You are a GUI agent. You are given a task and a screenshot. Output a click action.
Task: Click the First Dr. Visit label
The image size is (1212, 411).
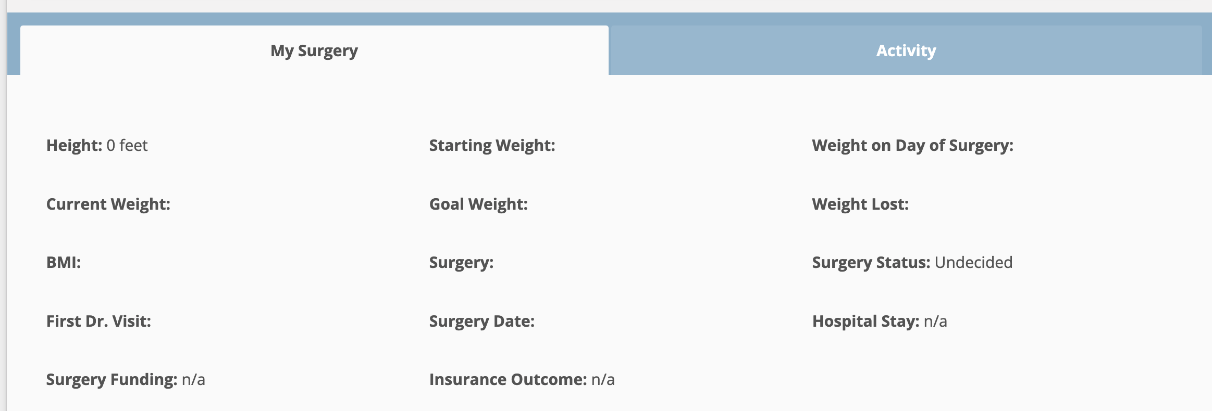pyautogui.click(x=98, y=321)
